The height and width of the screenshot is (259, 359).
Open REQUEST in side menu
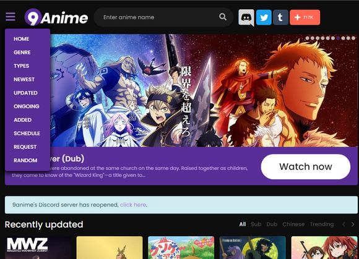pos(25,146)
